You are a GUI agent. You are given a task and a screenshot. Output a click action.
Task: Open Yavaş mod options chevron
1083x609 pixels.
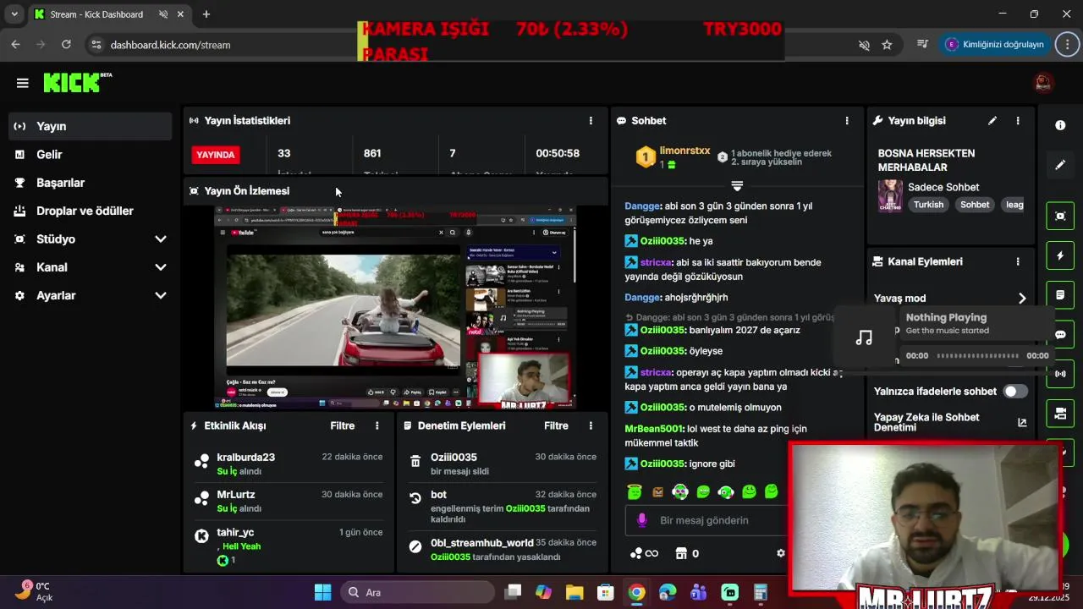1022,298
